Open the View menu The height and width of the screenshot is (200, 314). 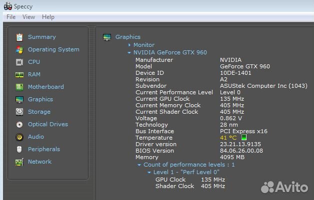click(x=28, y=17)
